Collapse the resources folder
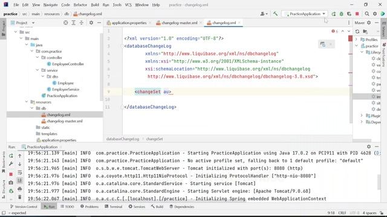The height and width of the screenshot is (217, 387). click(x=27, y=102)
